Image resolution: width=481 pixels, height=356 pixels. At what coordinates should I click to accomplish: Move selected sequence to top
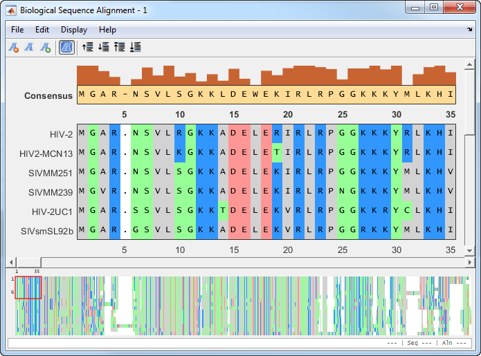pyautogui.click(x=119, y=47)
